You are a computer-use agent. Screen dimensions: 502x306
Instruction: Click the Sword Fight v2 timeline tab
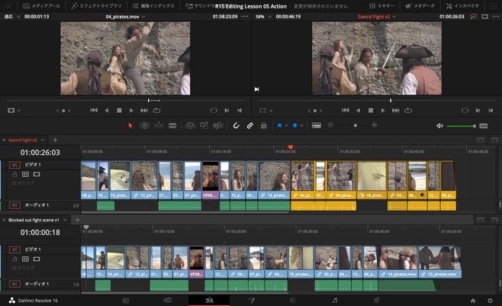pyautogui.click(x=22, y=140)
